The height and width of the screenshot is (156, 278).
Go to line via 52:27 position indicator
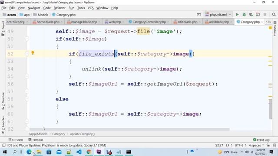(x=219, y=145)
